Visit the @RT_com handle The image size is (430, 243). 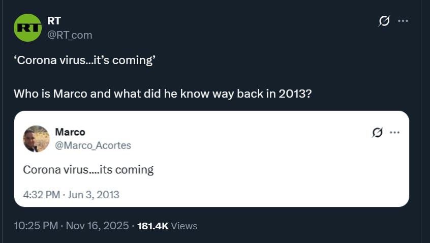[70, 35]
